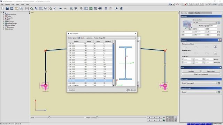Viewport: 223px width, 125px height.
Task: Click the view right arrow button
Action: pyautogui.click(x=160, y=120)
